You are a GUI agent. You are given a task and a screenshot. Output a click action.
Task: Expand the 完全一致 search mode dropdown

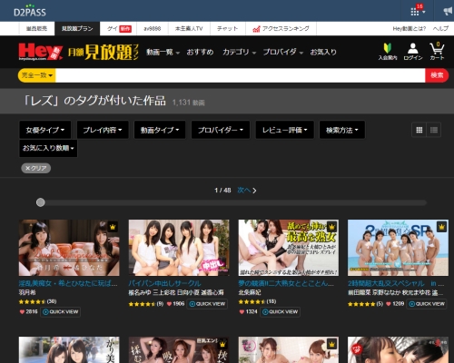pos(36,75)
